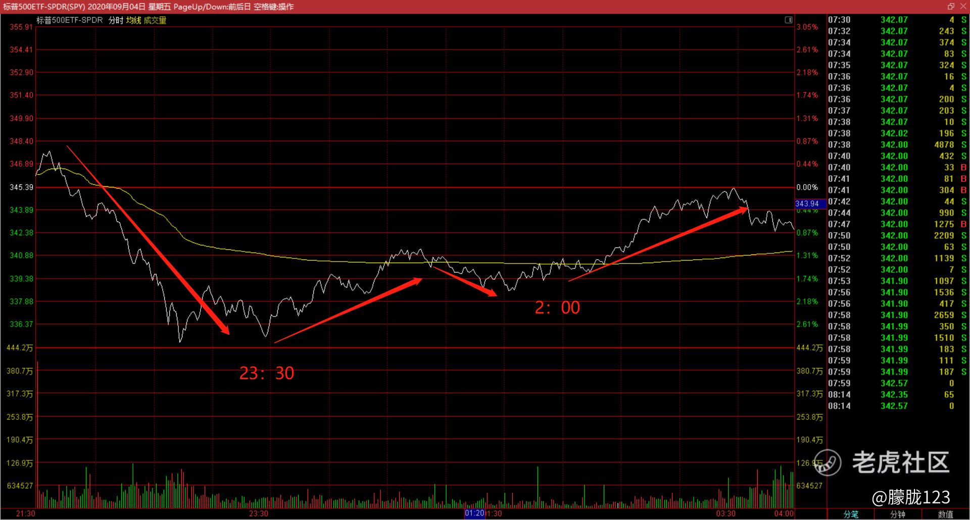Click the 21:30 time axis label
The width and height of the screenshot is (970, 520).
tap(25, 514)
